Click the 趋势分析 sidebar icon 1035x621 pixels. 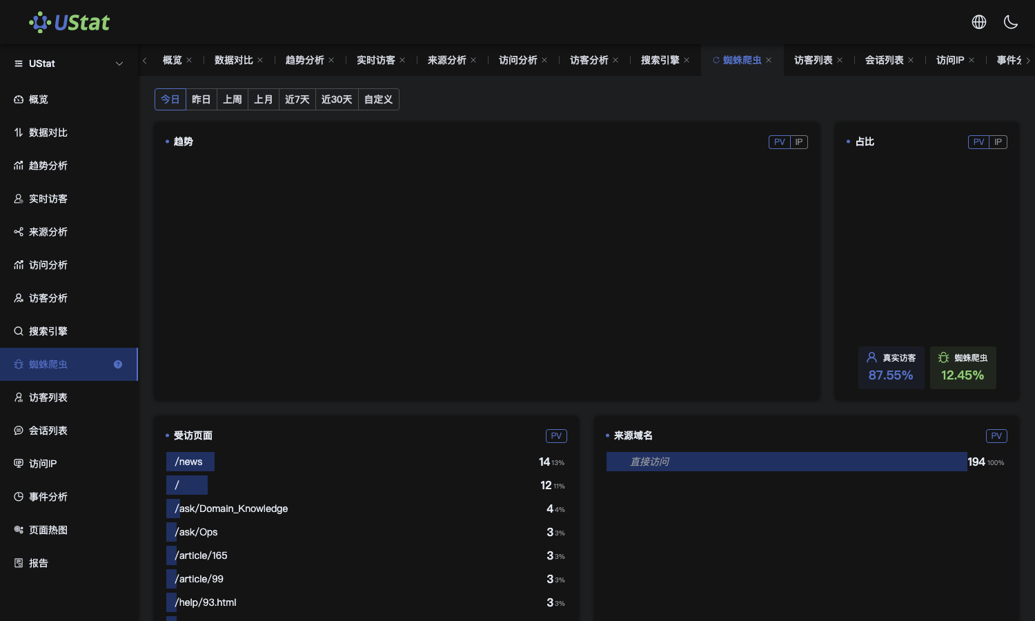(19, 166)
